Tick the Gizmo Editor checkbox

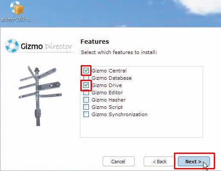click(x=86, y=93)
